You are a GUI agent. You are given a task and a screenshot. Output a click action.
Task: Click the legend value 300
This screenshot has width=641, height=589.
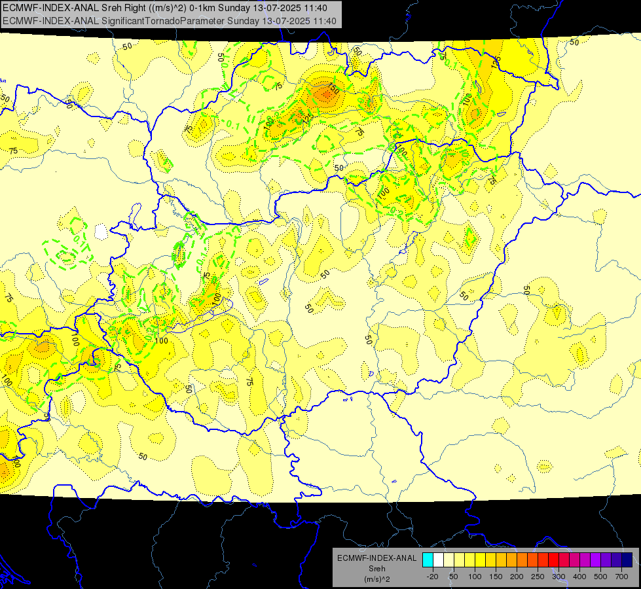click(x=559, y=577)
